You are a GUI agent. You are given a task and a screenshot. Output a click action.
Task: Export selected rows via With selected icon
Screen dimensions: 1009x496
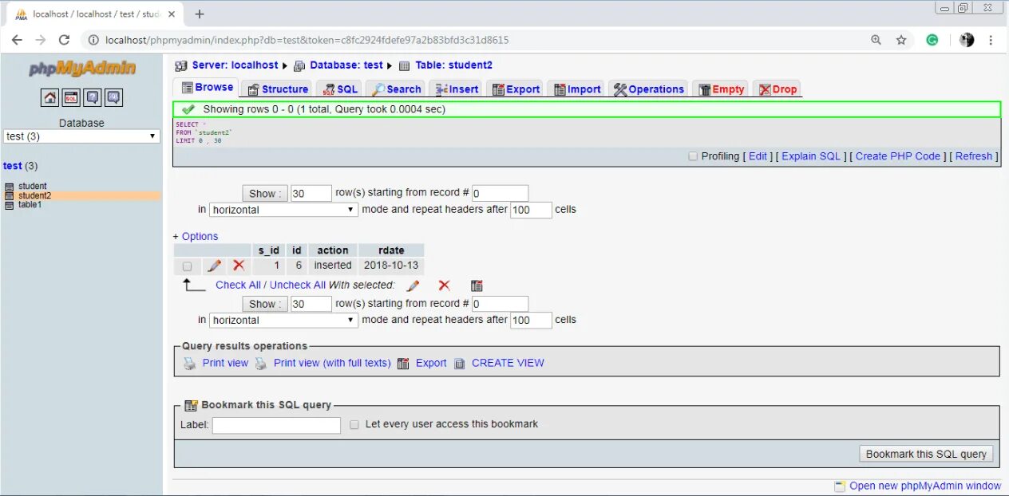point(477,285)
